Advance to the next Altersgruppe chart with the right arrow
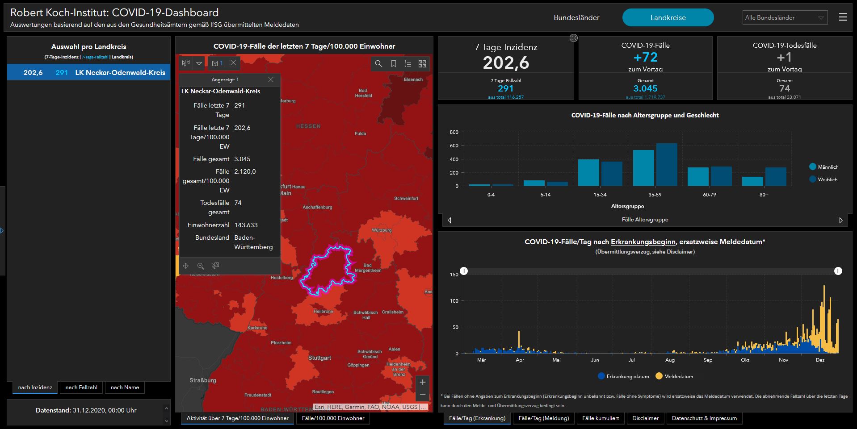Viewport: 857px width, 429px height. pyautogui.click(x=840, y=220)
